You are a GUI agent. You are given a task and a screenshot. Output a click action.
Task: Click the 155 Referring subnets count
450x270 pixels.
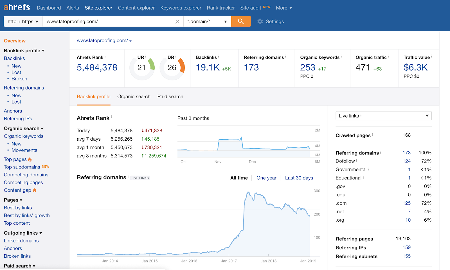pos(406,256)
